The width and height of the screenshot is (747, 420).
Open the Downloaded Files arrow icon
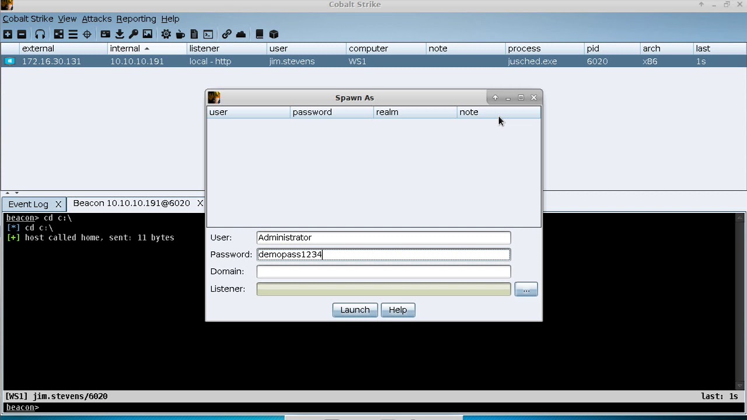coord(120,34)
